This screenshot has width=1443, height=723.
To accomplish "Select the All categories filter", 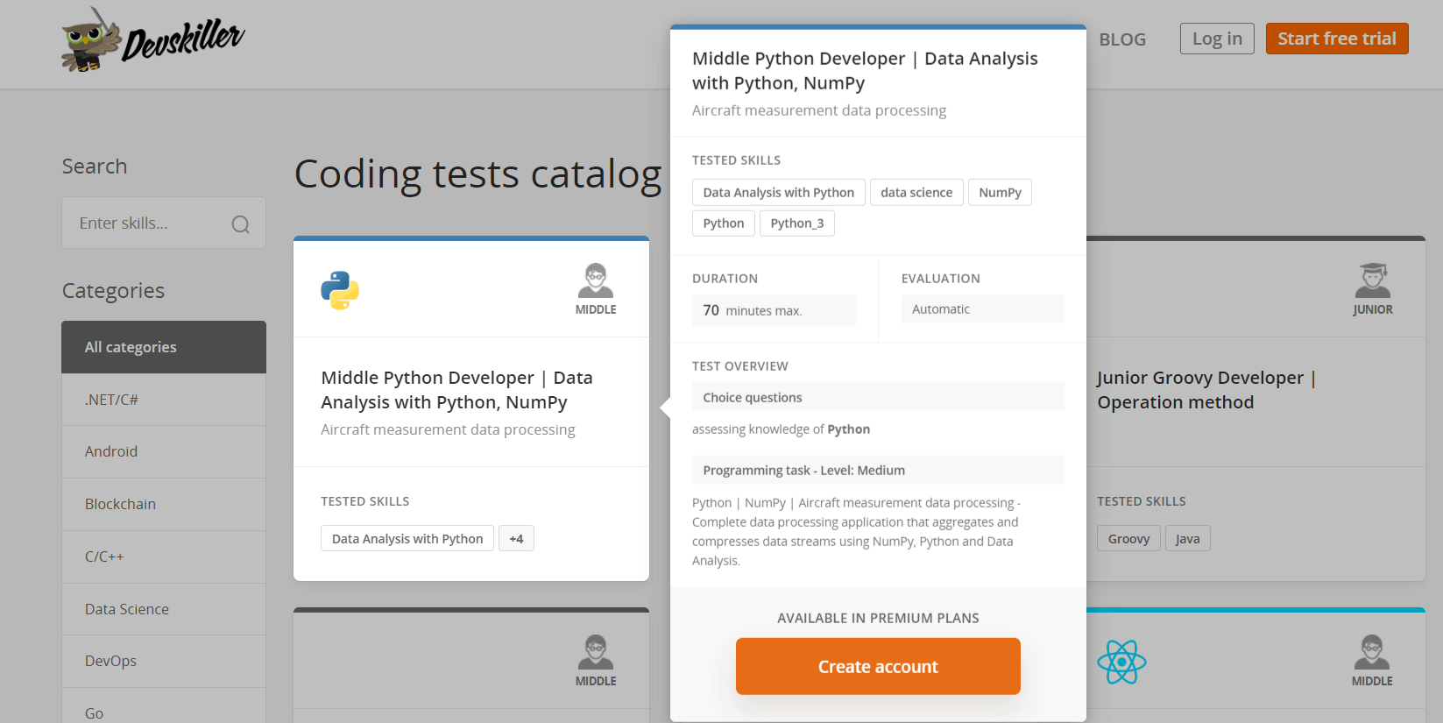I will [164, 347].
